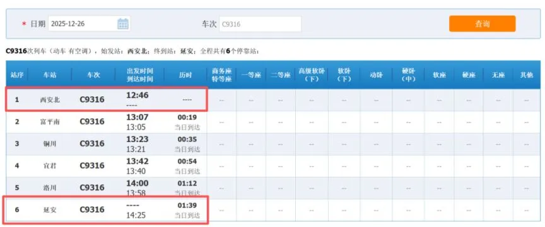Click the 硬座 column header

pyautogui.click(x=469, y=75)
